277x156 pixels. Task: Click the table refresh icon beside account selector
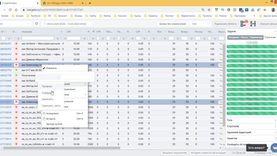click(36, 23)
